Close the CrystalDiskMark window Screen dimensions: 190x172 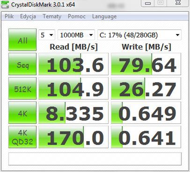(178, 3)
